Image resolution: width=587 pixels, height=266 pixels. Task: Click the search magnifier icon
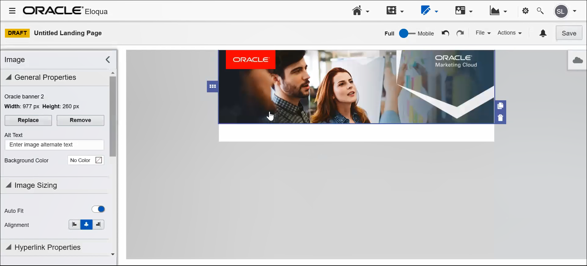540,11
